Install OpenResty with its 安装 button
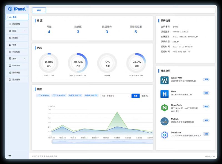Viewport: 222px width, 164px height. click(206, 107)
